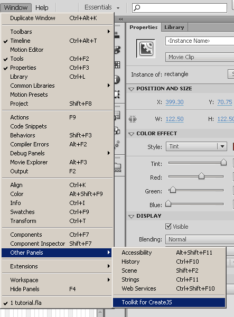Choose Toolkit for CreateJS menu item

(x=169, y=302)
